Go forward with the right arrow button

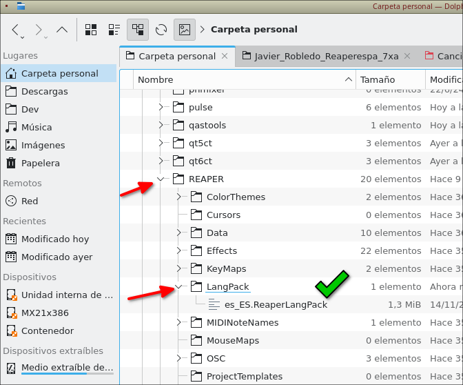coord(39,30)
